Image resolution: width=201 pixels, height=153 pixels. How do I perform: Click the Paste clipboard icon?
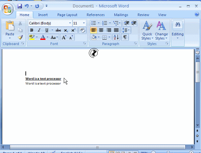10,26
